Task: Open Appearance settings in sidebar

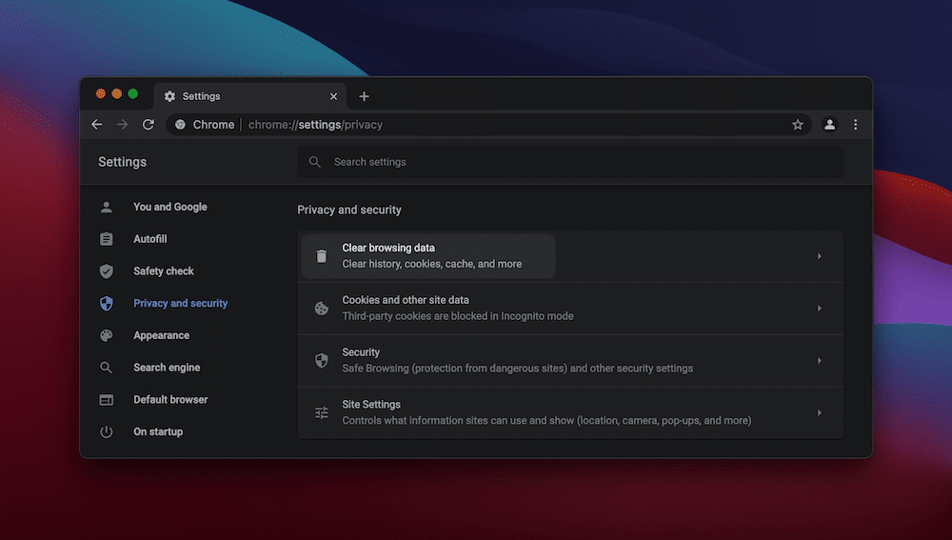Action: coord(161,335)
